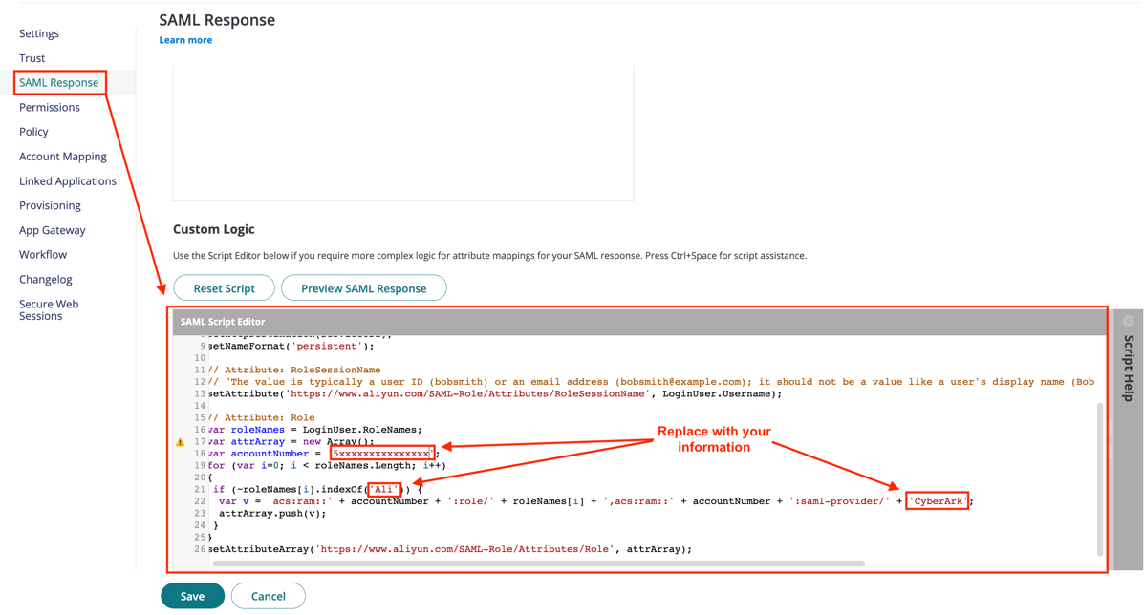Click the script editor horizontal scrollbar

538,563
